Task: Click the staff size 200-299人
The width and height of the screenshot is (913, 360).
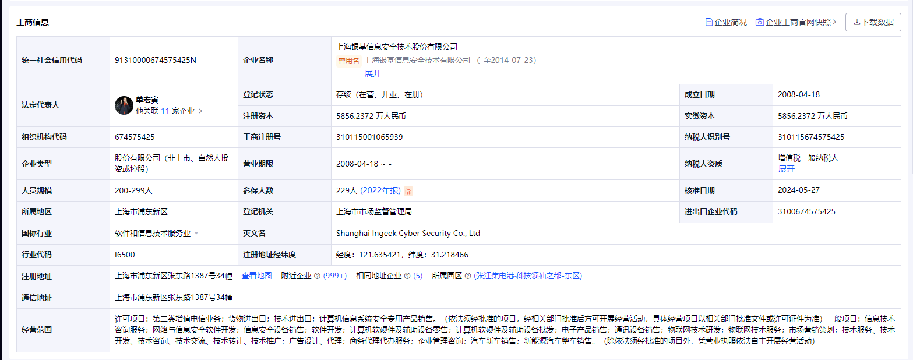Action: [x=133, y=190]
